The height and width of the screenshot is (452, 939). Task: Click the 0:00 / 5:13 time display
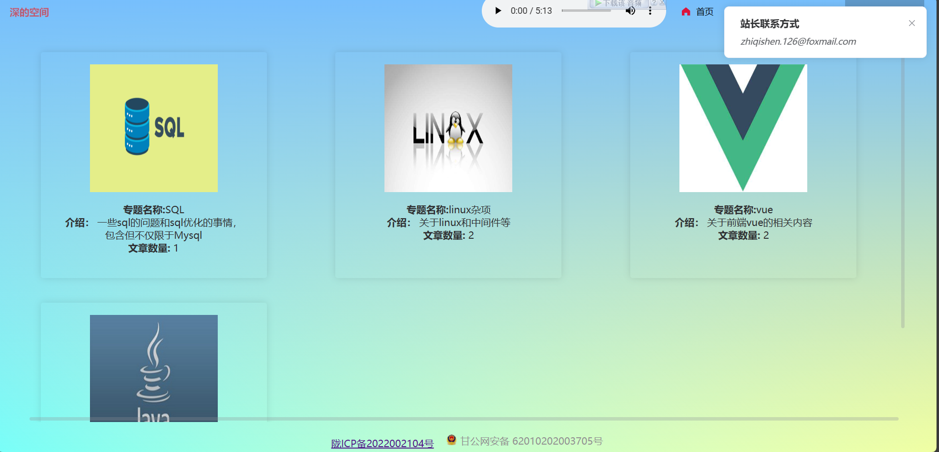531,11
